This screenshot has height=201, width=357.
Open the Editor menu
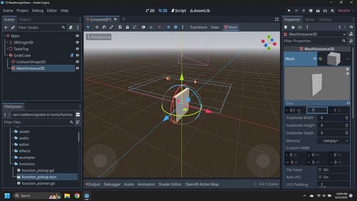point(52,11)
